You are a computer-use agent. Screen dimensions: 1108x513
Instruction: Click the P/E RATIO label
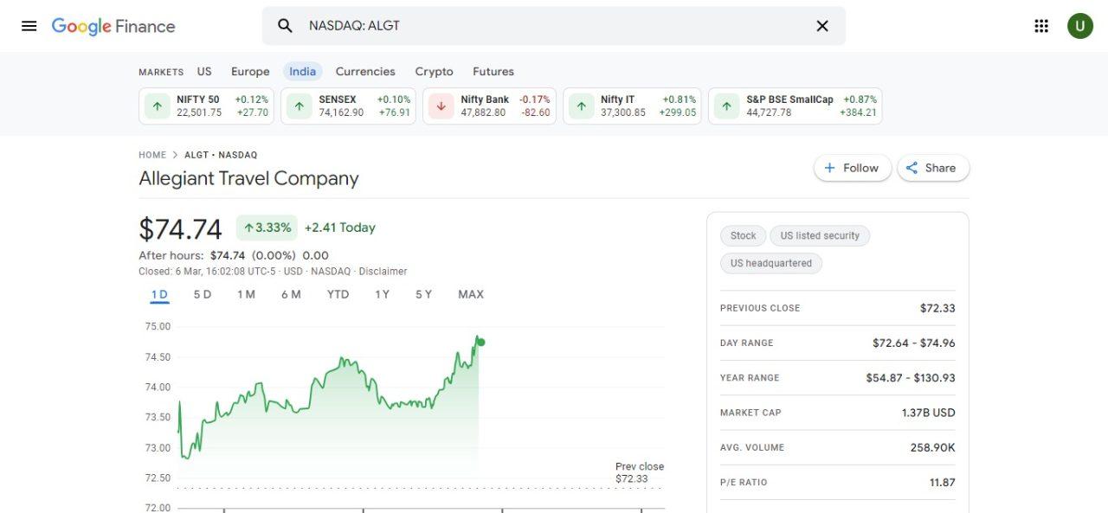744,483
